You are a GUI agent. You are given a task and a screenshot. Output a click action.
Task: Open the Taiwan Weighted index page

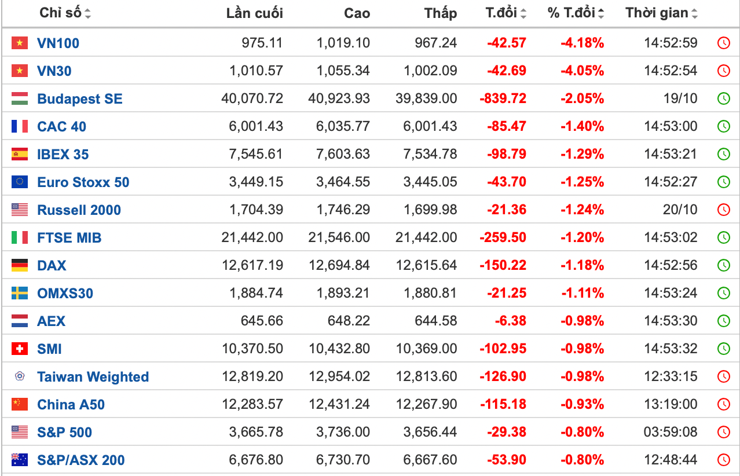pyautogui.click(x=93, y=377)
